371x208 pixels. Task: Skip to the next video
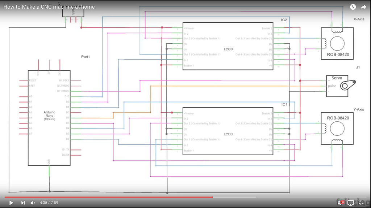(23, 203)
